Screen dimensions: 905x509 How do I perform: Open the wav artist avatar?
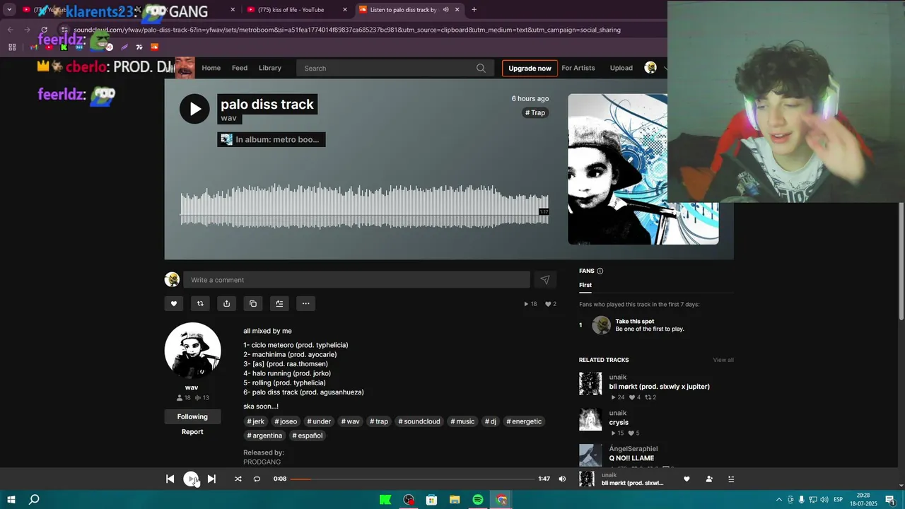[x=192, y=351]
